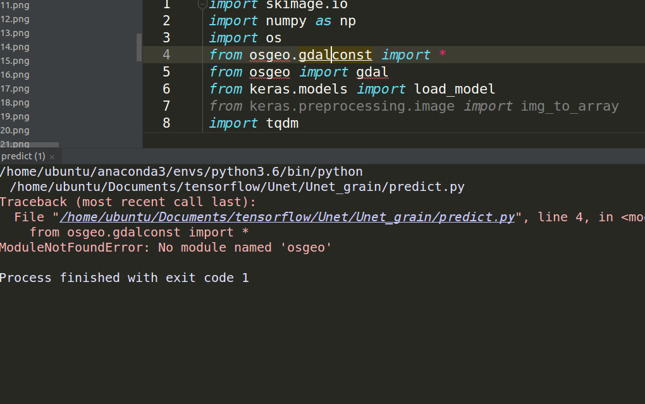Image resolution: width=645 pixels, height=404 pixels.
Task: Select the file 15.png
Action: [x=16, y=61]
